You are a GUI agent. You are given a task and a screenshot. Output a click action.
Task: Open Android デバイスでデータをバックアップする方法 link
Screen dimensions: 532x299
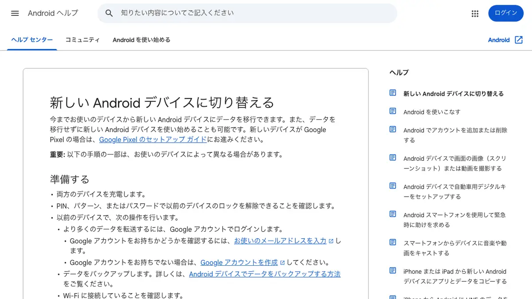(x=265, y=274)
